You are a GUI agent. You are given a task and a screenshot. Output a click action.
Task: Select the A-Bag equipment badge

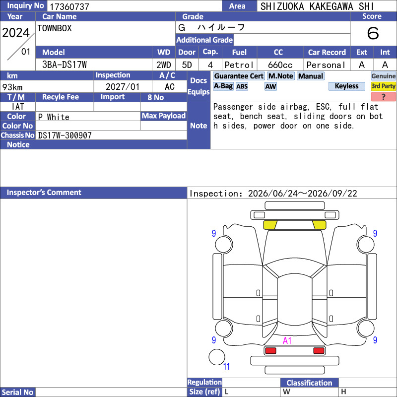[x=223, y=86]
